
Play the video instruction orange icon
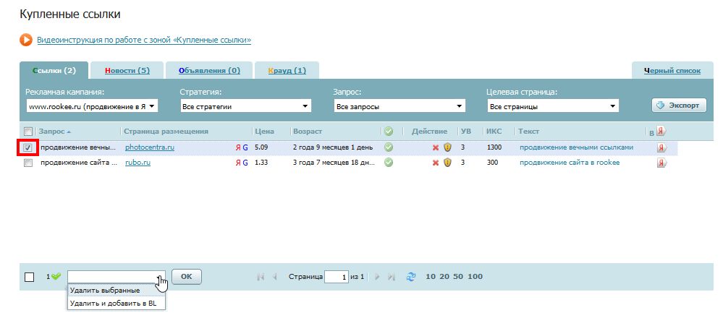(x=26, y=40)
